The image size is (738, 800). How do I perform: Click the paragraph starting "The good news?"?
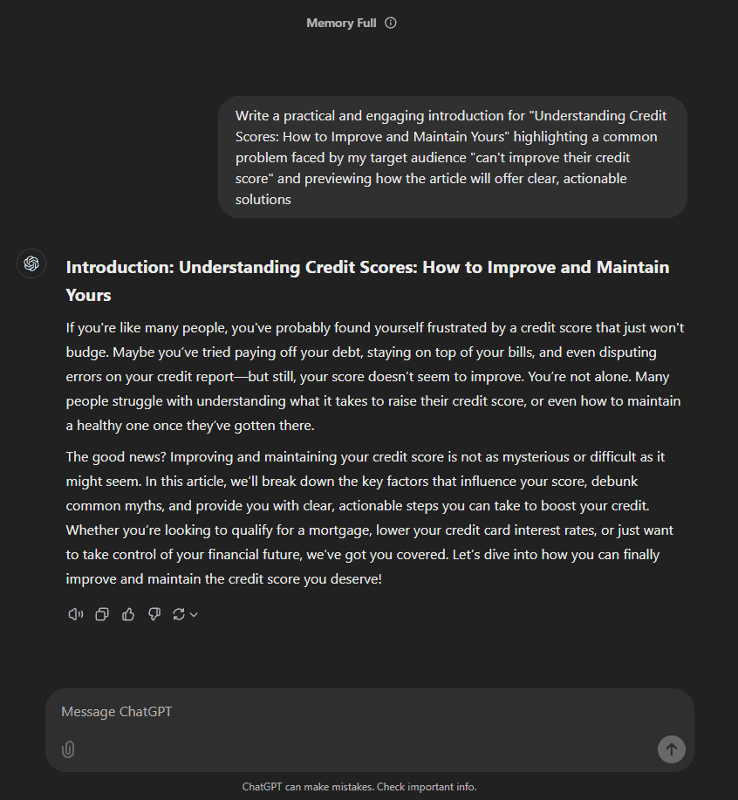[x=370, y=518]
